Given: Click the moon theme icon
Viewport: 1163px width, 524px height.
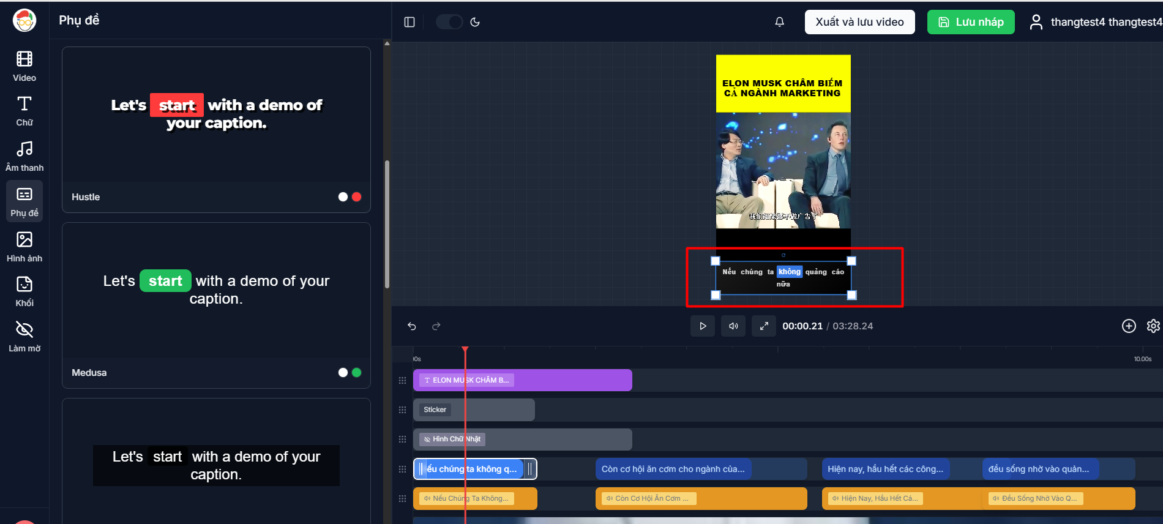Looking at the screenshot, I should point(475,22).
